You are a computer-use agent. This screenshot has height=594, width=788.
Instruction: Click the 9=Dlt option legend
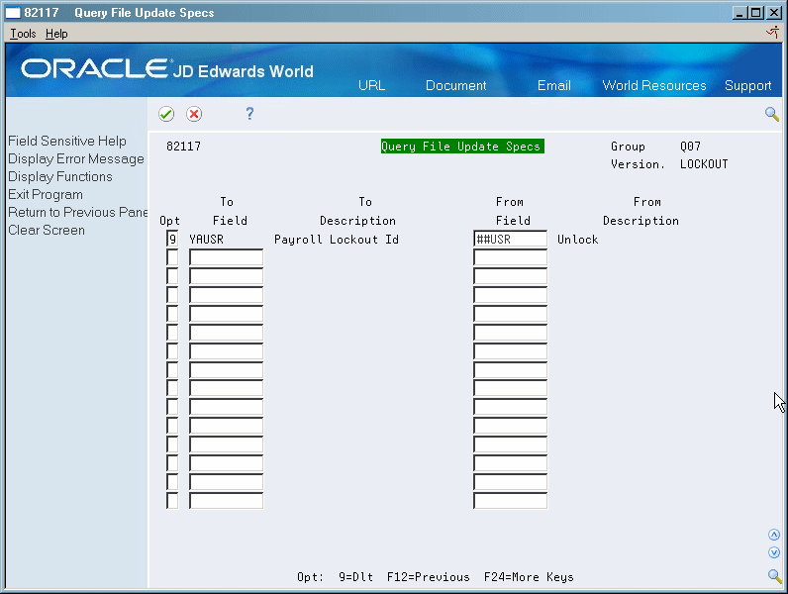[355, 577]
